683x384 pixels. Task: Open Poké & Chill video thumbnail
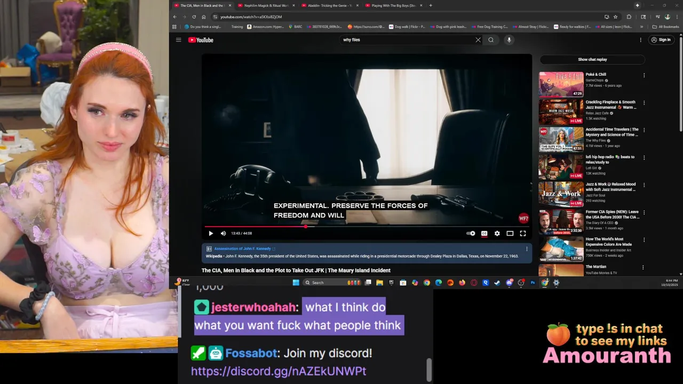coord(561,84)
